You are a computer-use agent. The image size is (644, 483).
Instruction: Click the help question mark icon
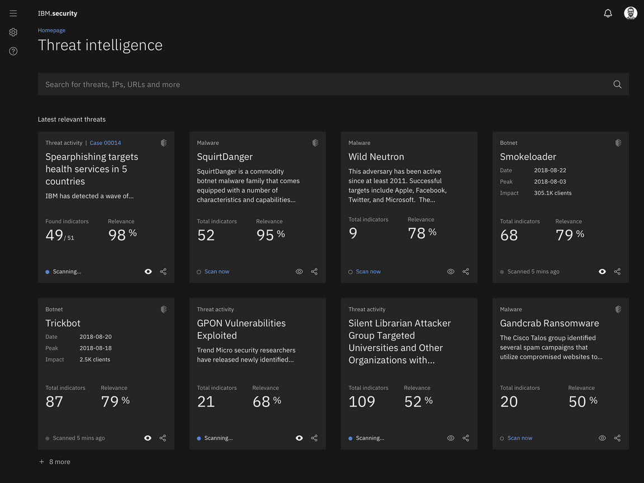[13, 51]
